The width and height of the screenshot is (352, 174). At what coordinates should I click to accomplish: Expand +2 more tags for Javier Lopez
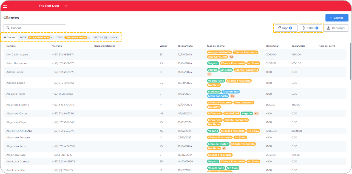[231, 57]
